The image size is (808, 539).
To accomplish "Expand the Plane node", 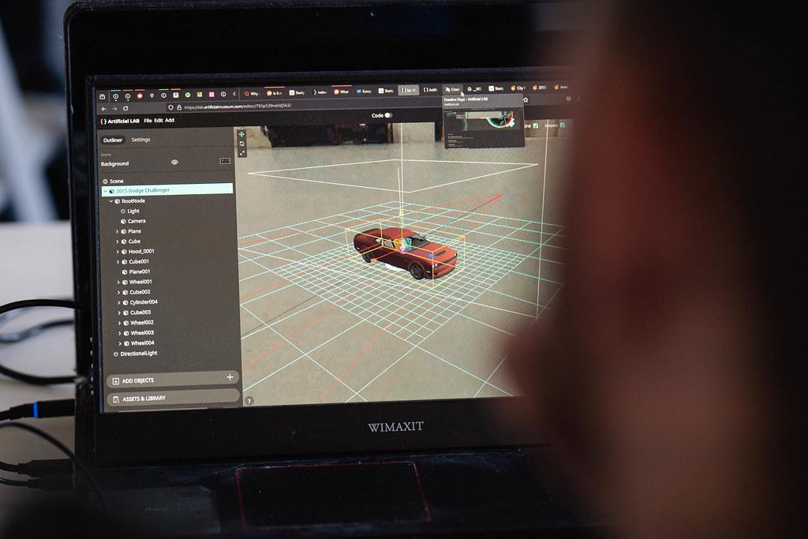I will click(117, 231).
